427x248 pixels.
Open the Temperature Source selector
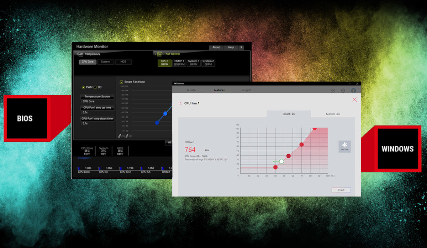[x=97, y=97]
